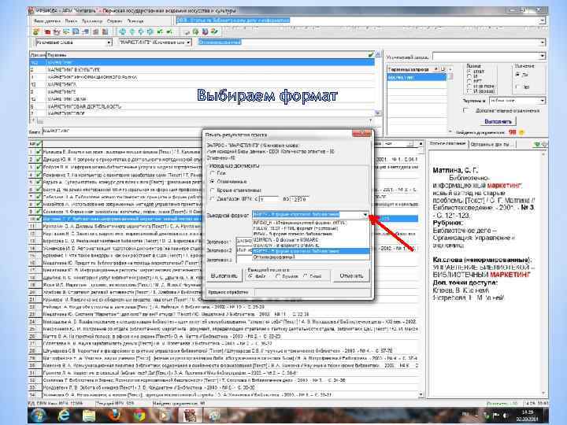Select the Отмеченные source documents option
The height and width of the screenshot is (425, 567).
point(213,182)
